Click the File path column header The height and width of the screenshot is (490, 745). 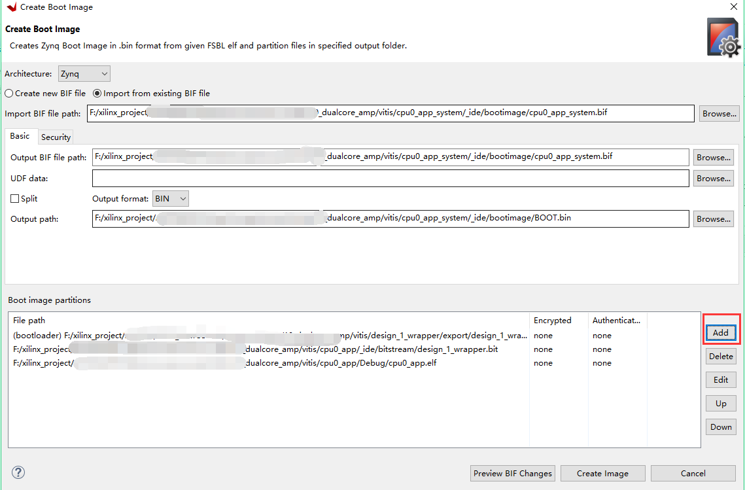(269, 321)
